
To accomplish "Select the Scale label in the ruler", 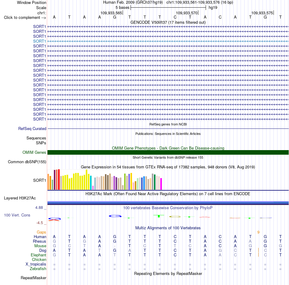I will tap(41, 8).
